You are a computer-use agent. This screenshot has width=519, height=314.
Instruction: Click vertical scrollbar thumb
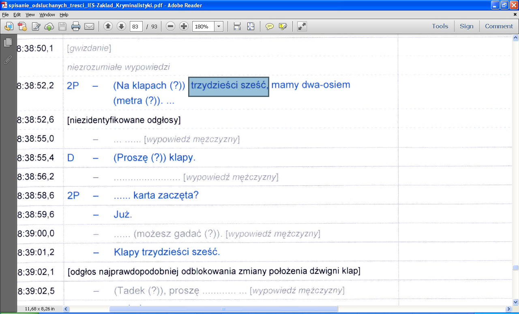click(x=515, y=267)
